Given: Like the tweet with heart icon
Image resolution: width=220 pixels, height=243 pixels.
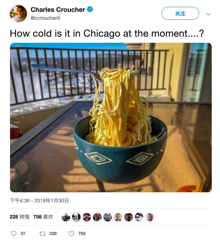Looking at the screenshot, I should click(71, 234).
